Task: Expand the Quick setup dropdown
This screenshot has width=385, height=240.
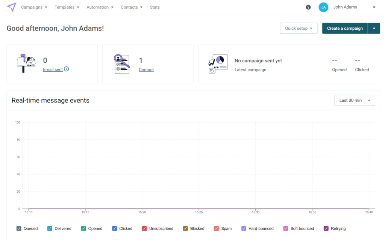Action: pyautogui.click(x=299, y=28)
